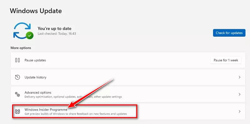Click the Pause updates label
250x124 pixels.
click(35, 60)
